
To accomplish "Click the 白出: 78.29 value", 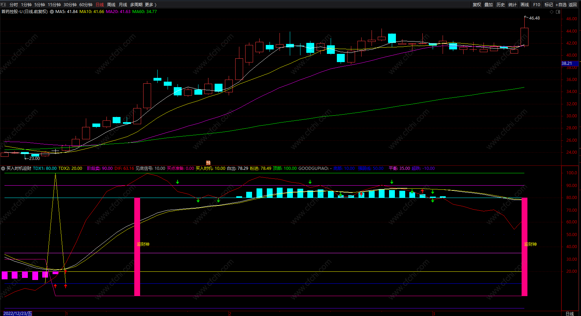I will tap(238, 168).
